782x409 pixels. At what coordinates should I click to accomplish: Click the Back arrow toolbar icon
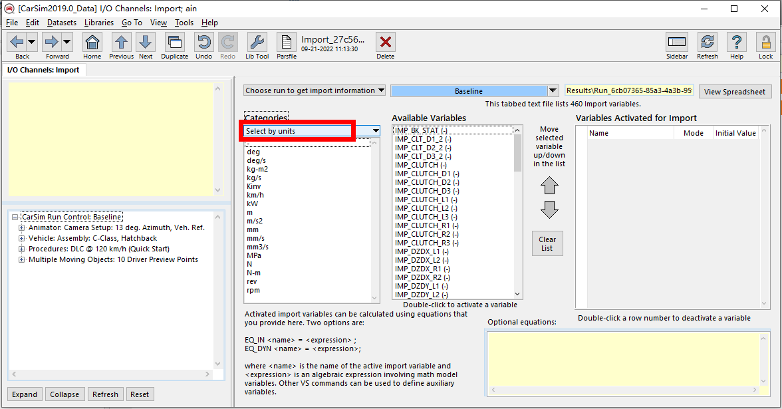point(17,42)
